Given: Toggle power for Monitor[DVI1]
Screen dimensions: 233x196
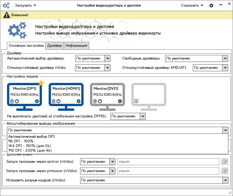Looking at the screenshot, I should [100, 101].
